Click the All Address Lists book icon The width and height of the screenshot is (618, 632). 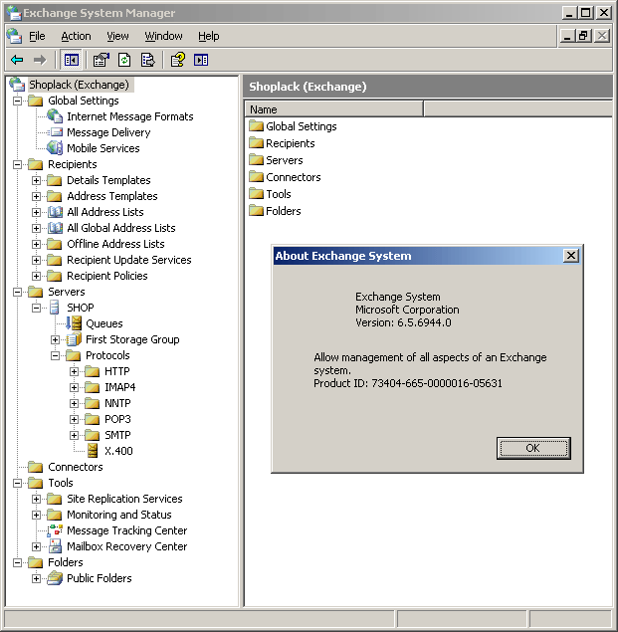pos(55,212)
